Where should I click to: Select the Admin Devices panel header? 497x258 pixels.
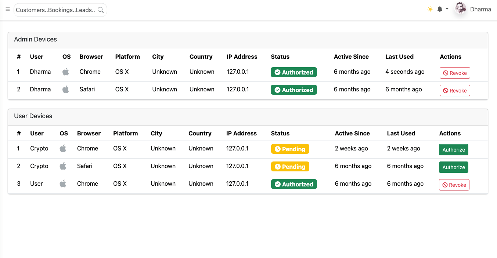click(x=35, y=39)
